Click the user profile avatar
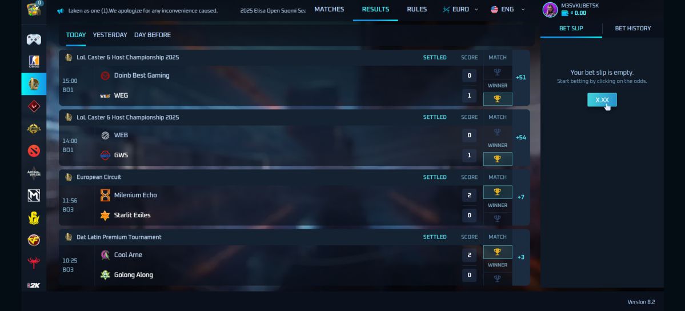The width and height of the screenshot is (685, 311). 550,10
